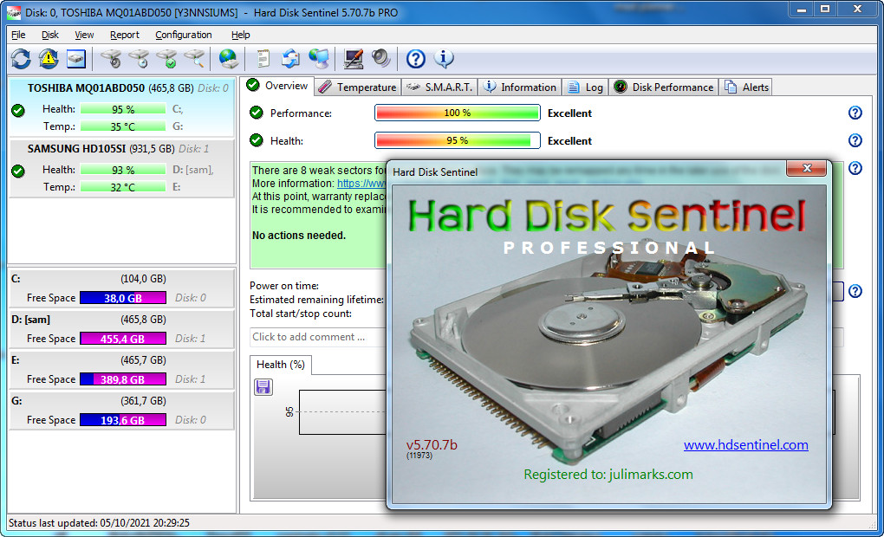This screenshot has width=884, height=537.
Task: Open the Disk menu
Action: point(49,35)
